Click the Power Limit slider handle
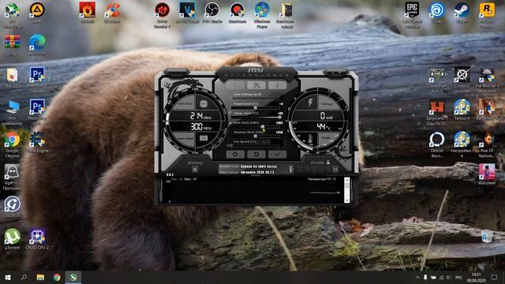 [256, 107]
